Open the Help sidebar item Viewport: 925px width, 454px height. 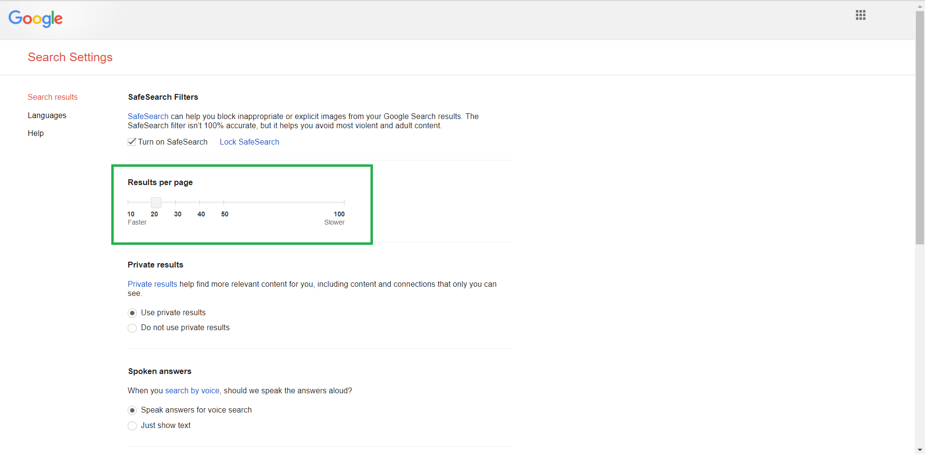pos(36,133)
